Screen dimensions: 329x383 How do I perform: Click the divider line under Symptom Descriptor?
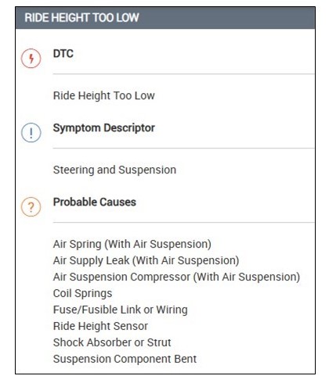[183, 149]
